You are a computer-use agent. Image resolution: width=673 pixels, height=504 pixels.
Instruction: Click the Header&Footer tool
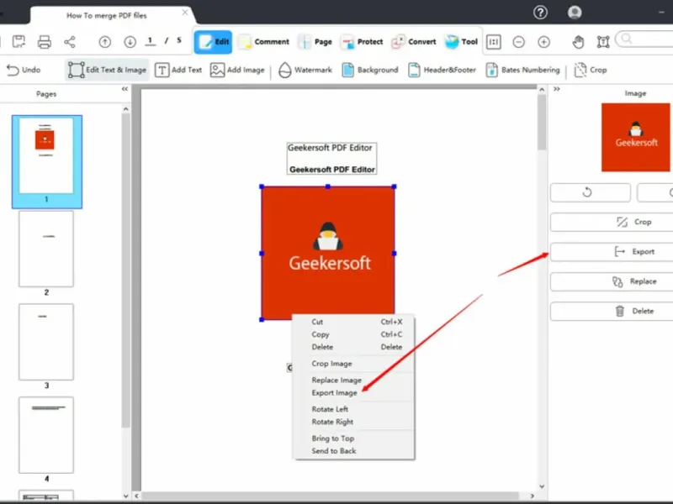(x=442, y=70)
